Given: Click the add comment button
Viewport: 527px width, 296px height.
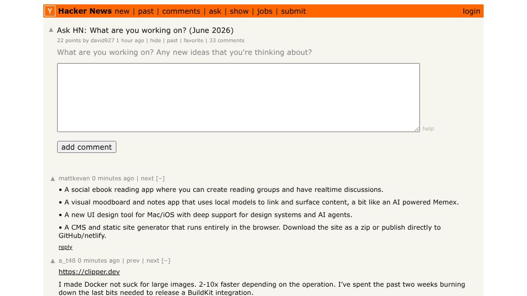Looking at the screenshot, I should click(x=87, y=147).
